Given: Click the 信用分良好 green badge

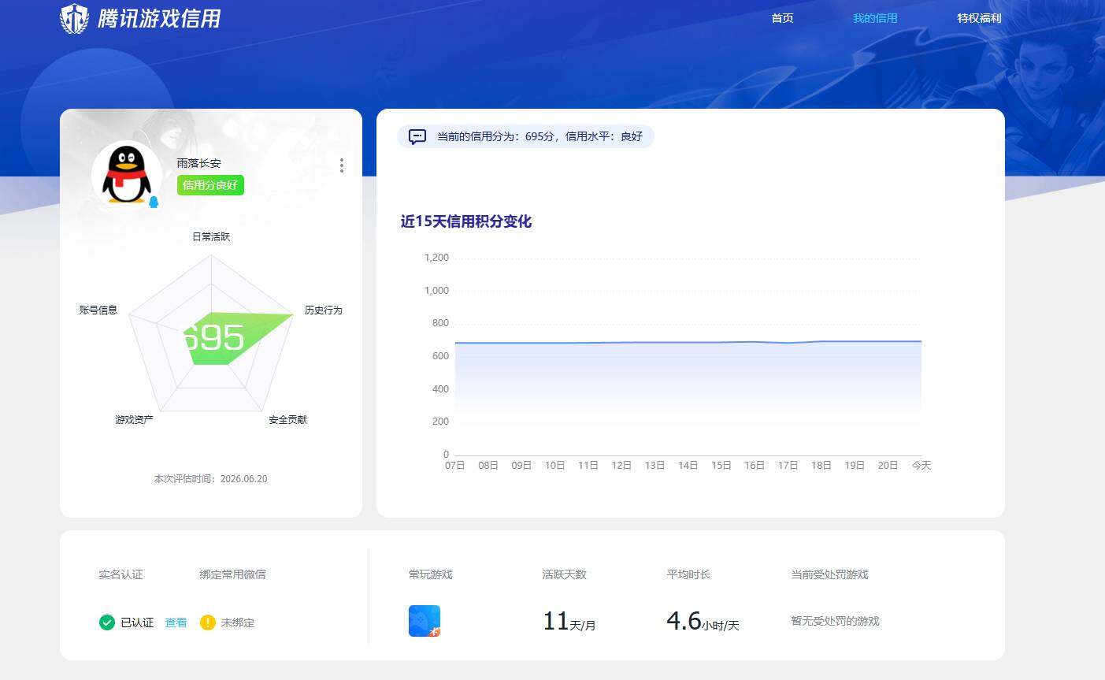Looking at the screenshot, I should [x=210, y=185].
